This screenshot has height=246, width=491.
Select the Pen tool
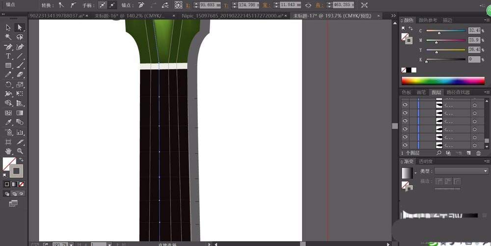pos(8,47)
